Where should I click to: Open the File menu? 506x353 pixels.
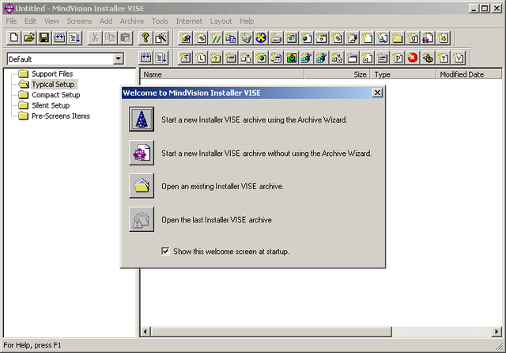pos(11,21)
